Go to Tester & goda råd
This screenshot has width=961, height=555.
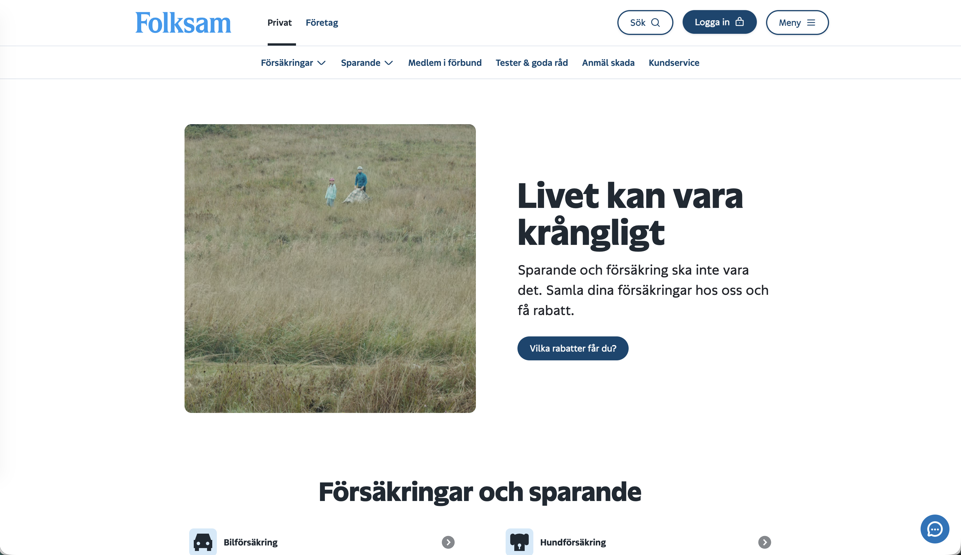531,62
